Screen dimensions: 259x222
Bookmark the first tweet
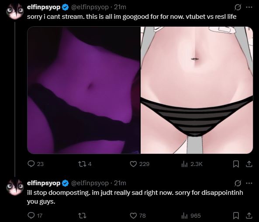tap(236, 164)
